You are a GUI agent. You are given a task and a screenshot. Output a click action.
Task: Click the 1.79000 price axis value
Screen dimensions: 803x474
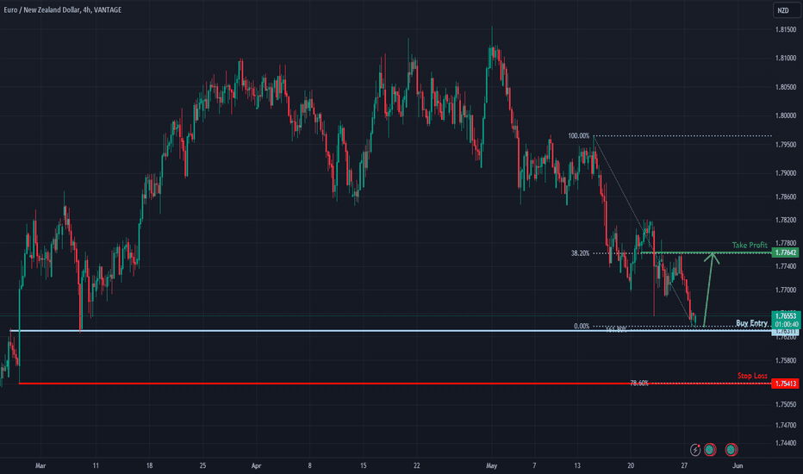[x=786, y=173]
